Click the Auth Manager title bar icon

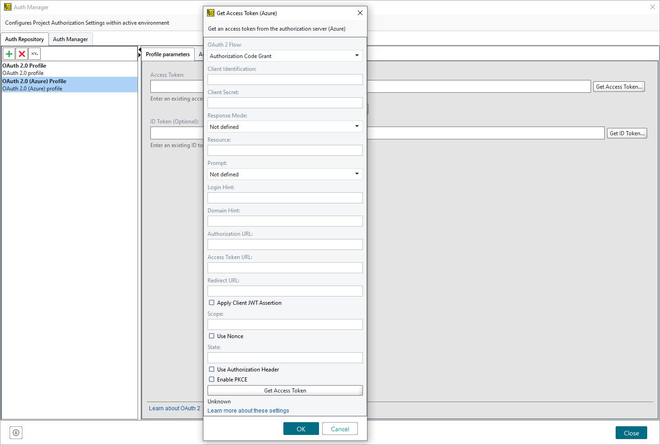click(7, 7)
